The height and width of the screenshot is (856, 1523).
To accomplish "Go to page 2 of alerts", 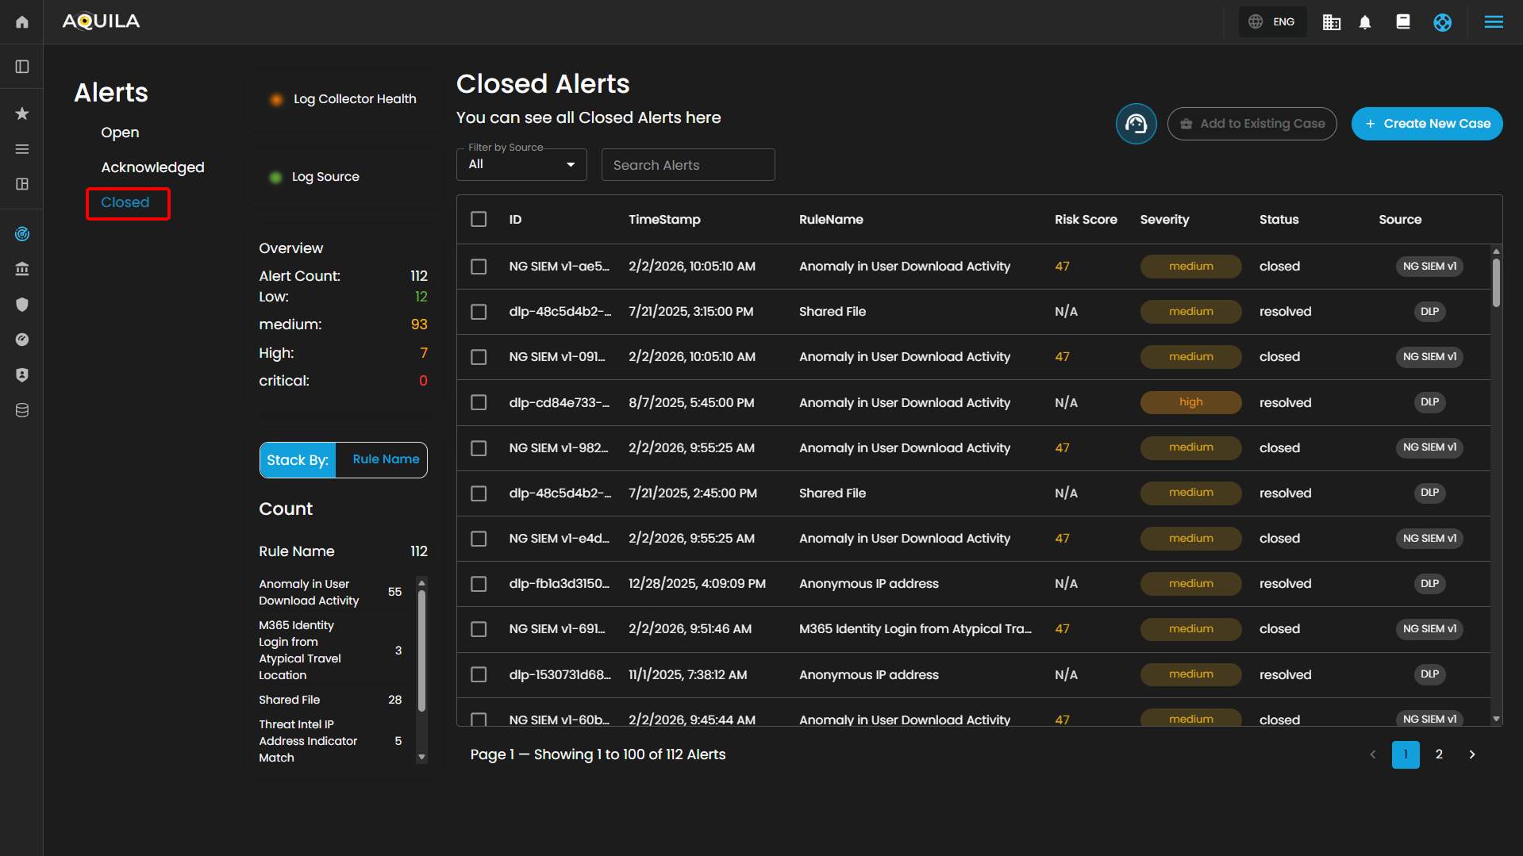I will (1439, 754).
